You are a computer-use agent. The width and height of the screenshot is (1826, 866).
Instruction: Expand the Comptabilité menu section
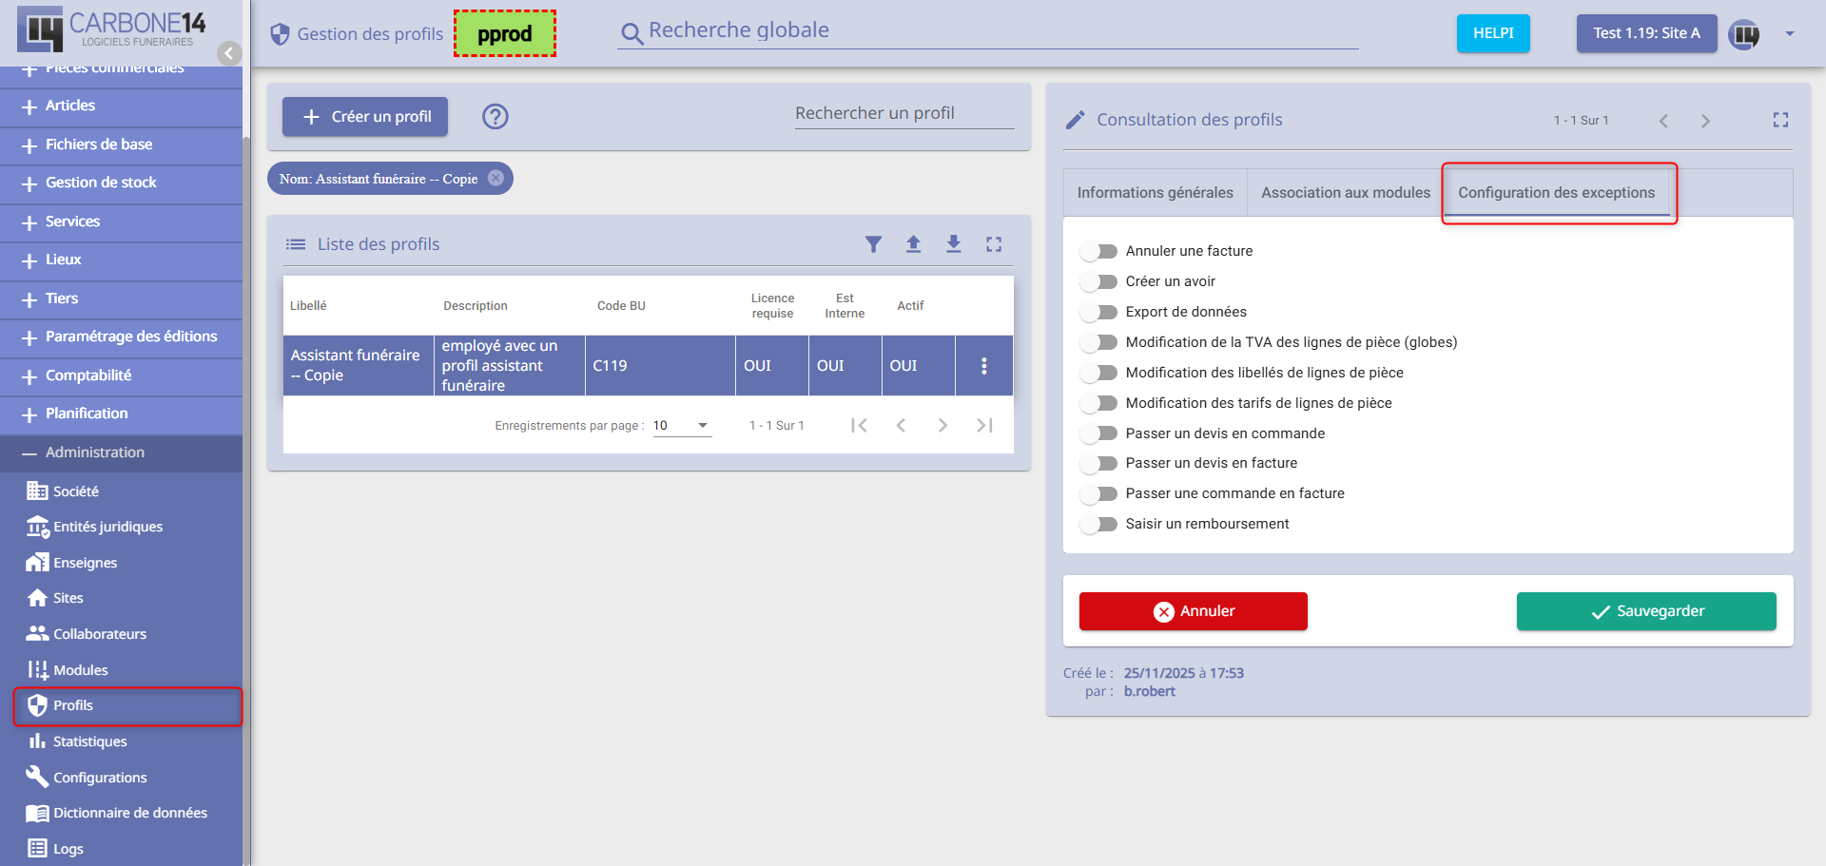click(x=88, y=375)
